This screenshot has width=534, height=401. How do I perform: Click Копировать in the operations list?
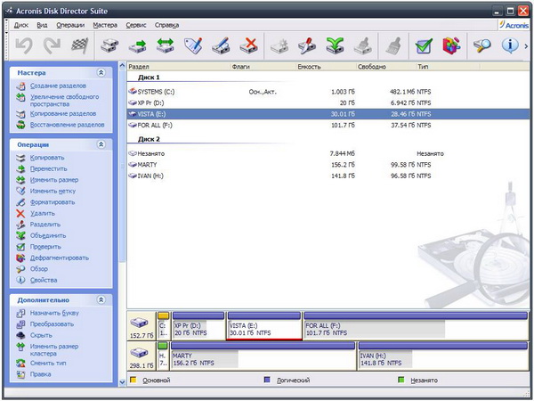(47, 158)
